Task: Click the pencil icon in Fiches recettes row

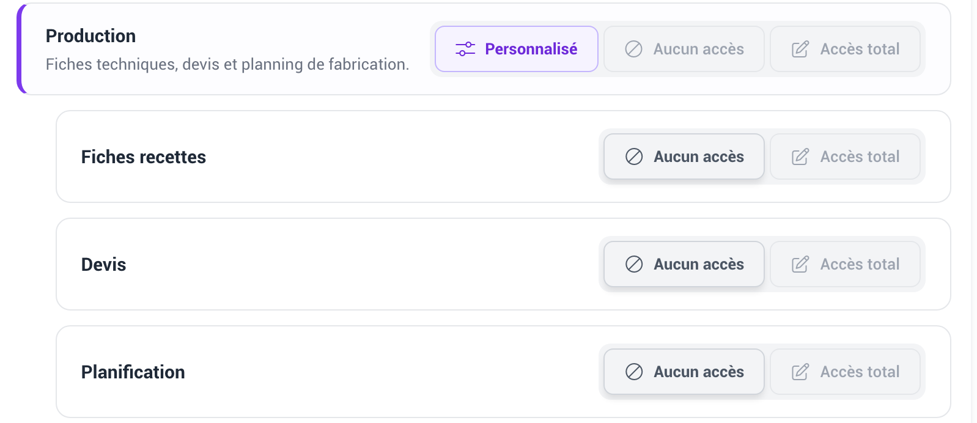Action: click(800, 156)
